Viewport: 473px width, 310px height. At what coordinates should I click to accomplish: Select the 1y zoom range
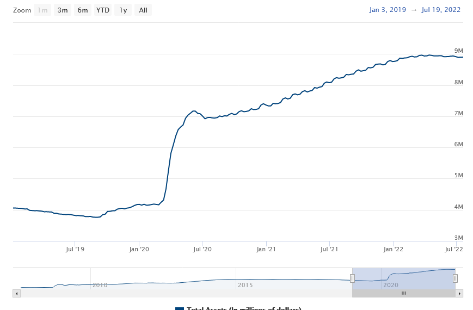[x=123, y=10]
